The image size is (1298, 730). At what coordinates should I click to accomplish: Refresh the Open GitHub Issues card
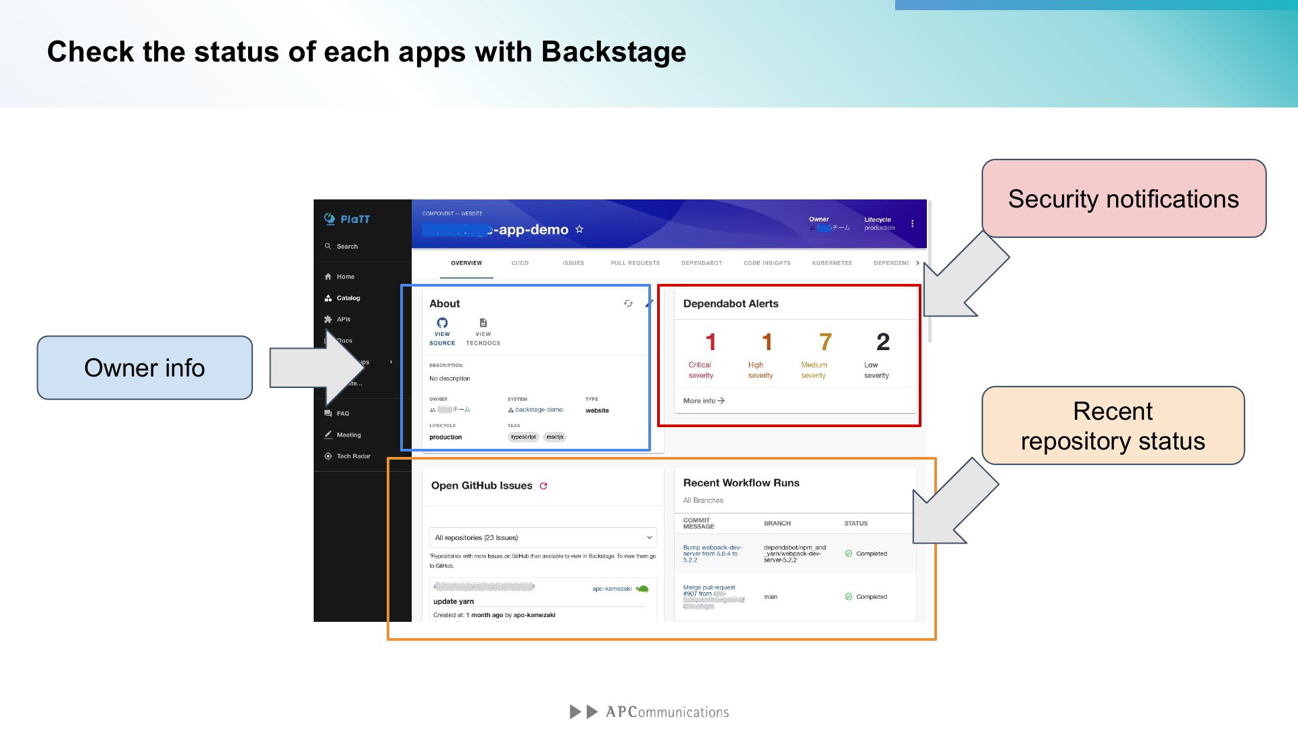tap(544, 486)
